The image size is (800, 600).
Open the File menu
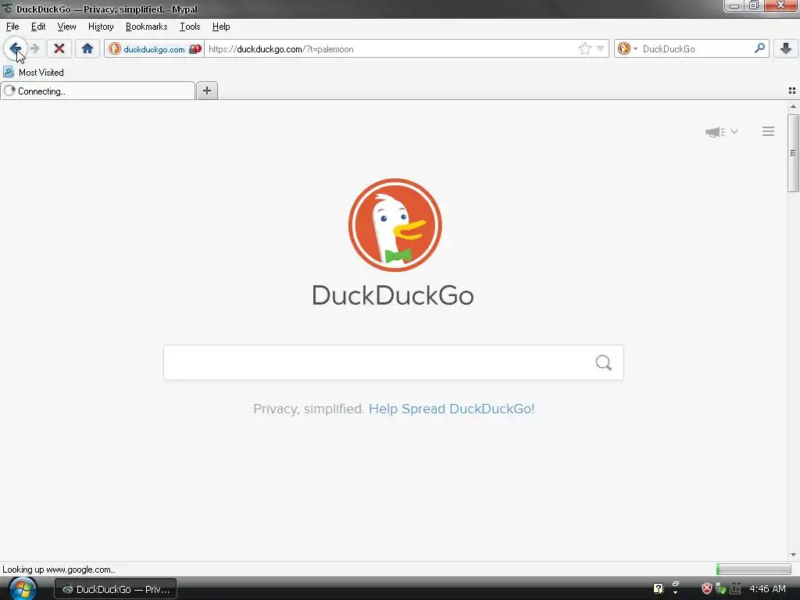[12, 27]
